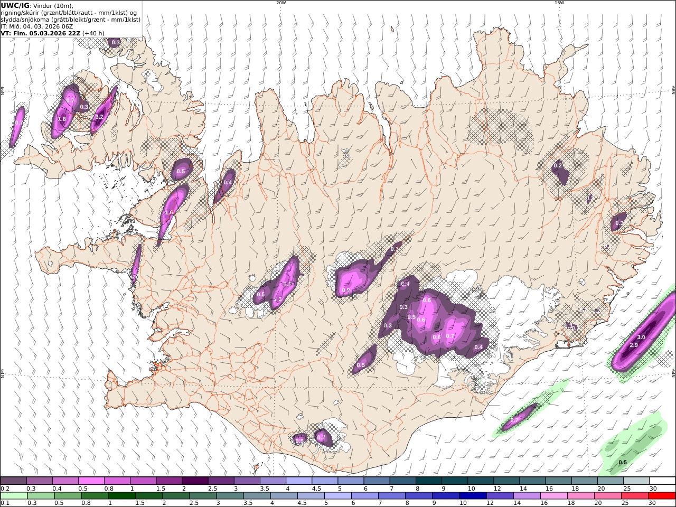Click the '2.9' value in the offshore band
Image resolution: width=676 pixels, height=507 pixels.
point(634,344)
